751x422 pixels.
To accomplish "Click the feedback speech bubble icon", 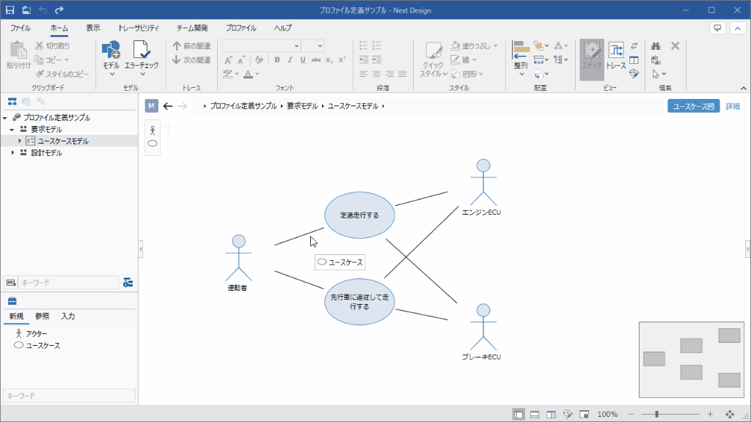I will [717, 29].
